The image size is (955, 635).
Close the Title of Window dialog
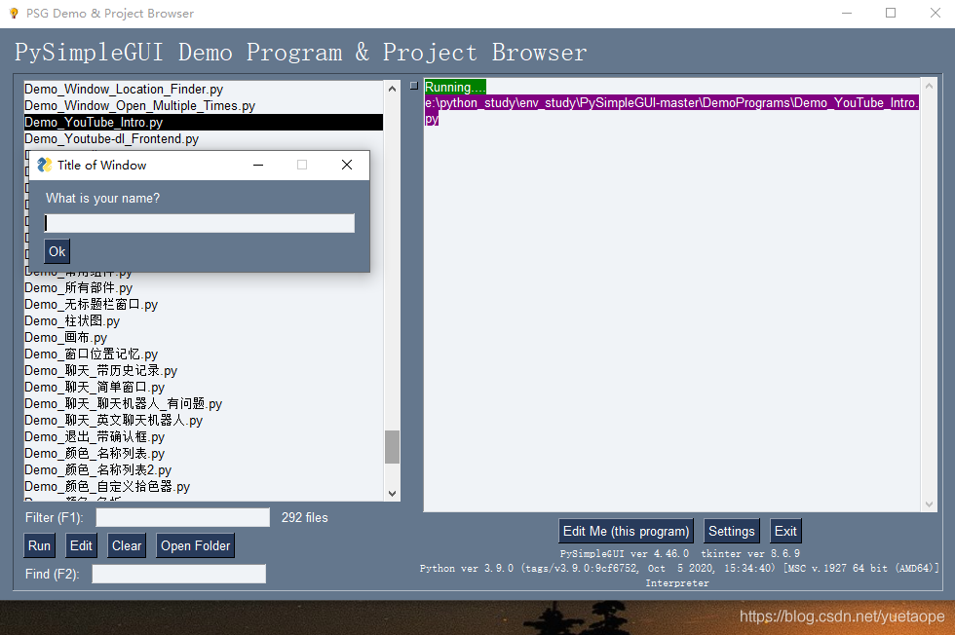tap(347, 165)
